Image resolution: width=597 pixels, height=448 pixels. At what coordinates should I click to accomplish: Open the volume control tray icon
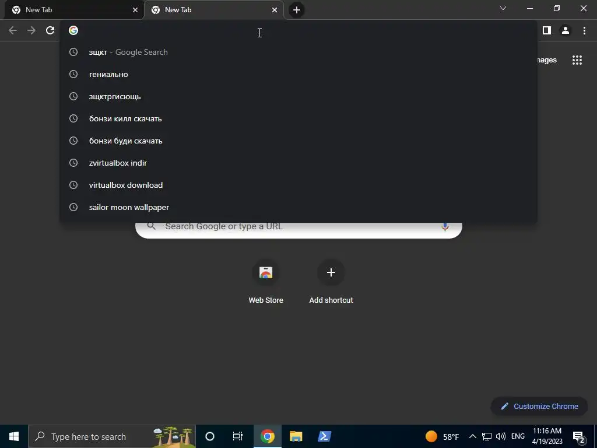501,436
